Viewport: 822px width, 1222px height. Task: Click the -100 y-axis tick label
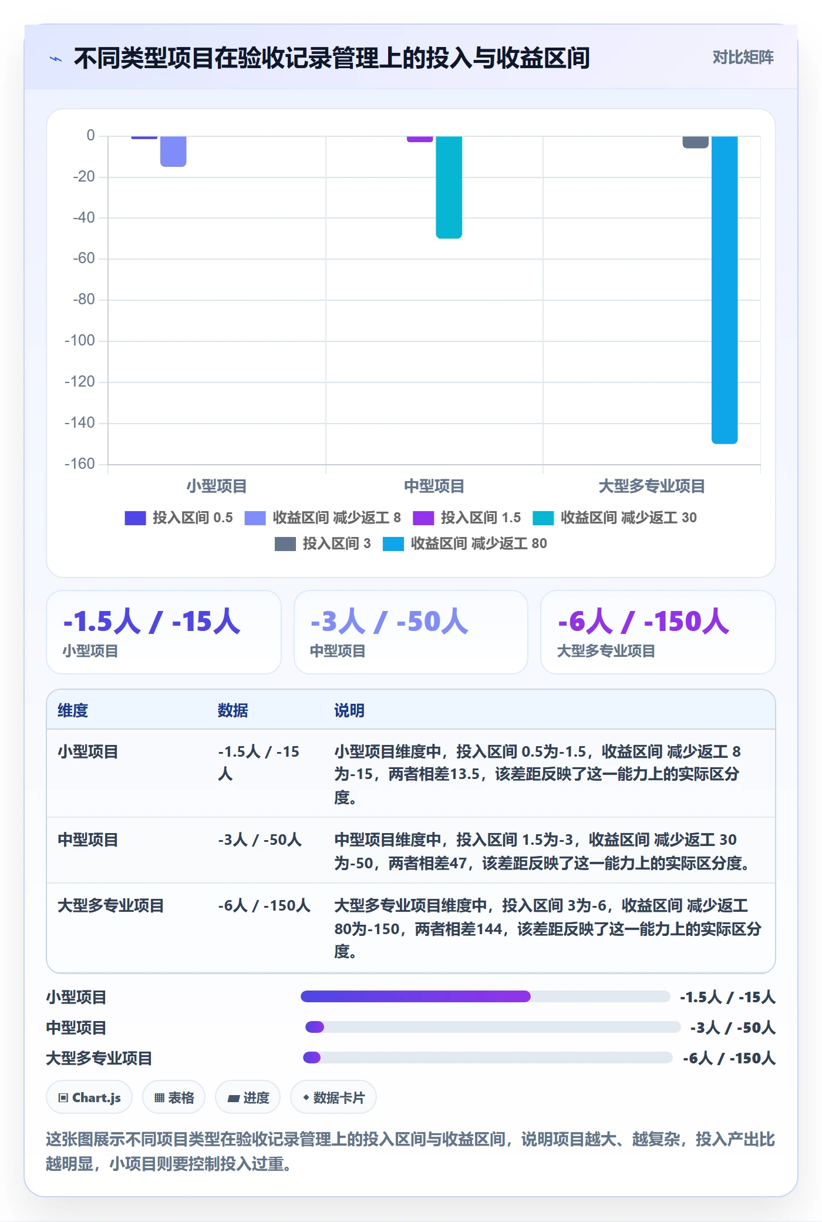click(x=80, y=340)
